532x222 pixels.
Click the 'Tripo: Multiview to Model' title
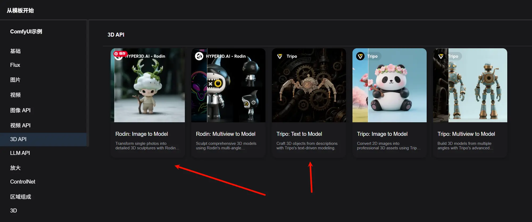pos(466,134)
